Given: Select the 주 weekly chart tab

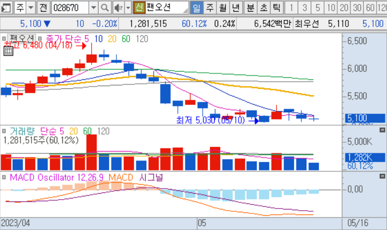Looking at the screenshot, I should pos(210,8).
